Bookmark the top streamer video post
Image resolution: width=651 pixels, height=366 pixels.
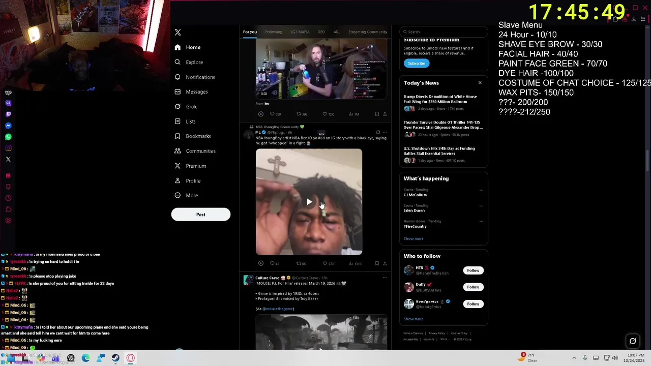(x=377, y=114)
